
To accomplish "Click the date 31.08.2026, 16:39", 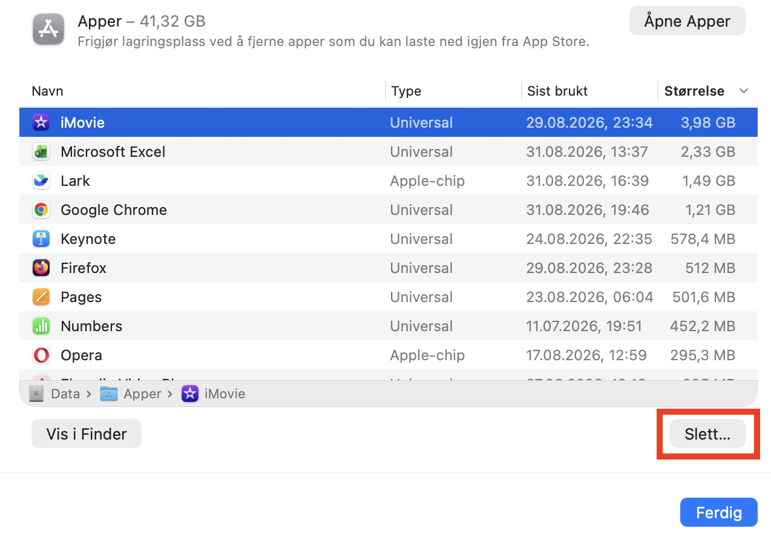I will click(x=587, y=181).
